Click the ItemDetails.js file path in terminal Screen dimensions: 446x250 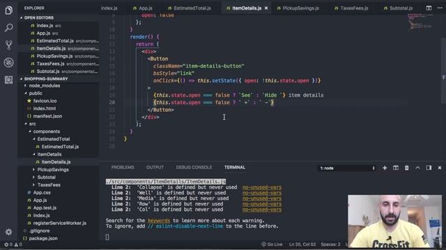tap(166, 182)
